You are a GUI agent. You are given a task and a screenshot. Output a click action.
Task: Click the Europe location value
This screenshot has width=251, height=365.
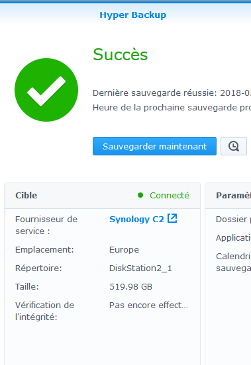tap(124, 250)
